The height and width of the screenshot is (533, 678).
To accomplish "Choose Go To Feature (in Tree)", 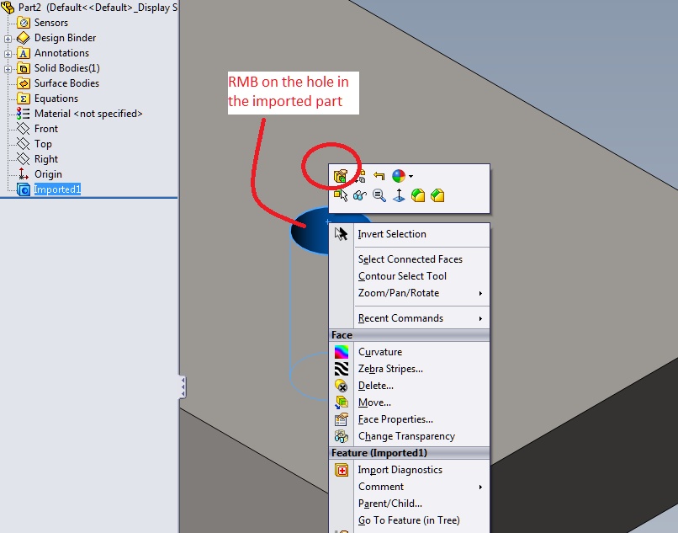I will (x=409, y=520).
